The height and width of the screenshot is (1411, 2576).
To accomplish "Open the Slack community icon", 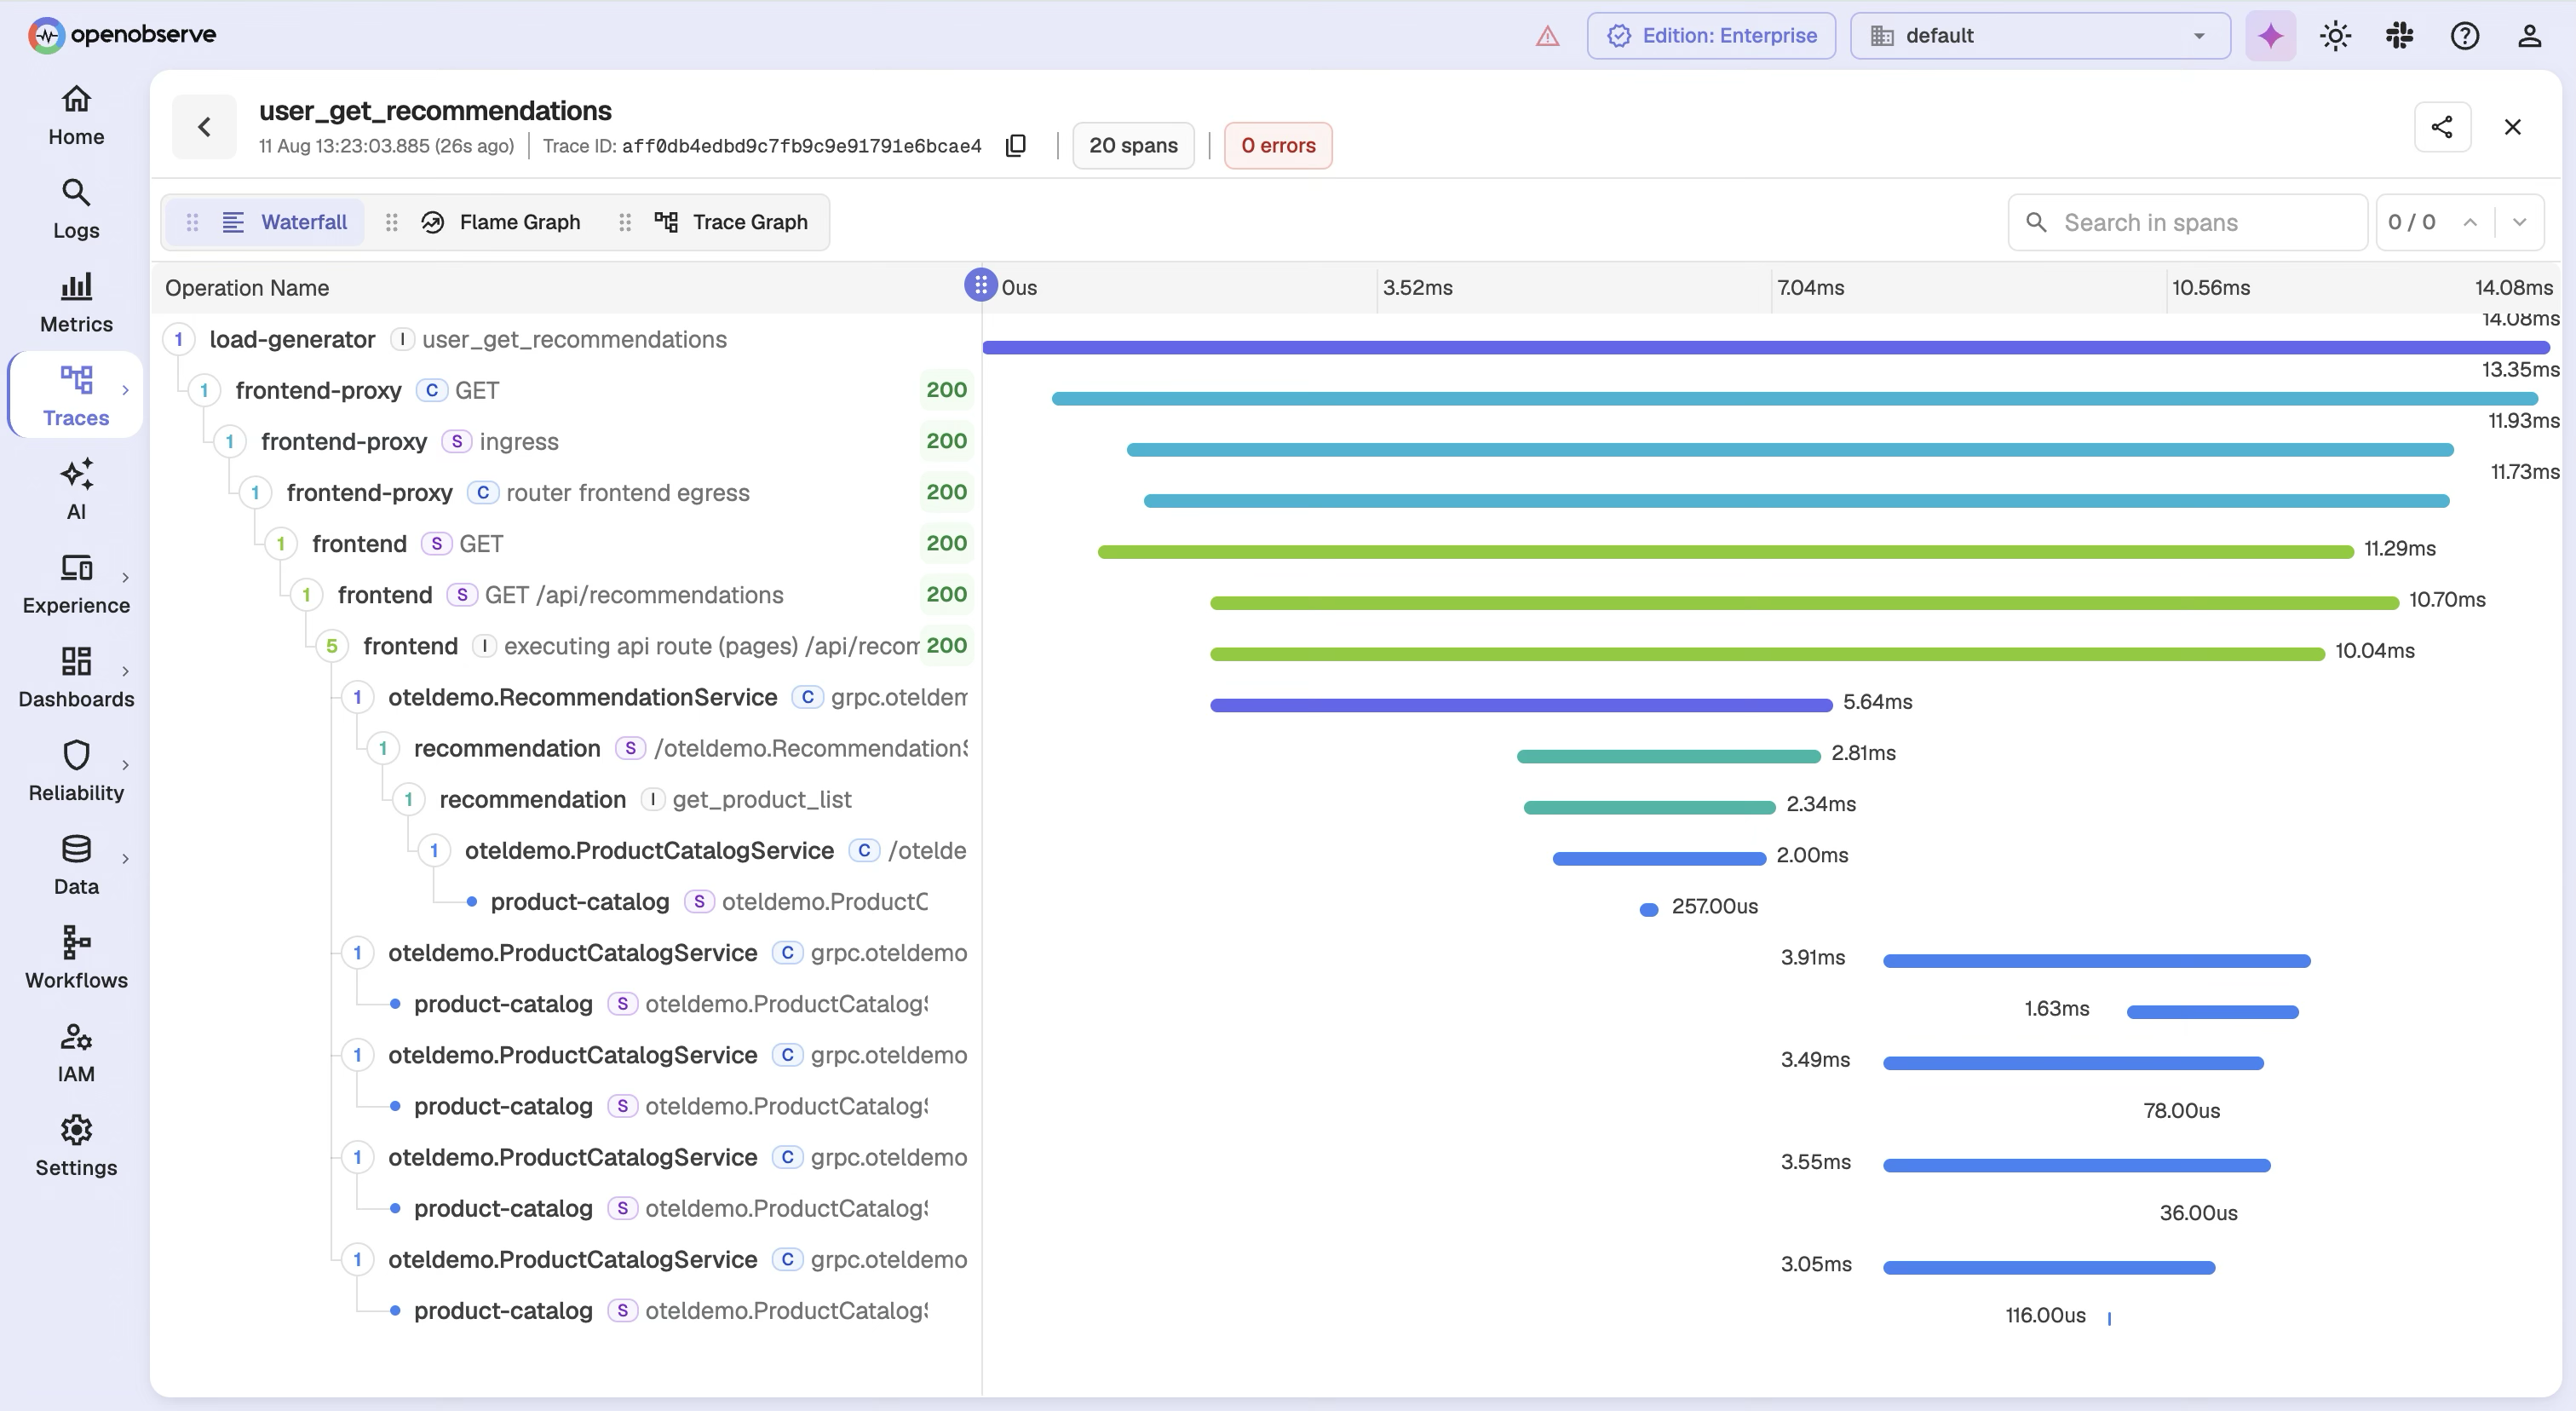I will pos(2400,36).
